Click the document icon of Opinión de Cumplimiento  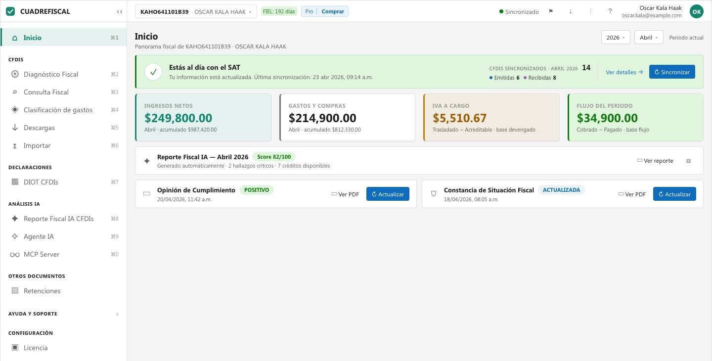[x=146, y=194]
